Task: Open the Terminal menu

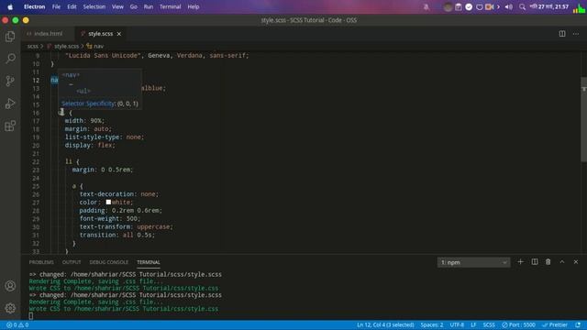Action: click(x=171, y=6)
